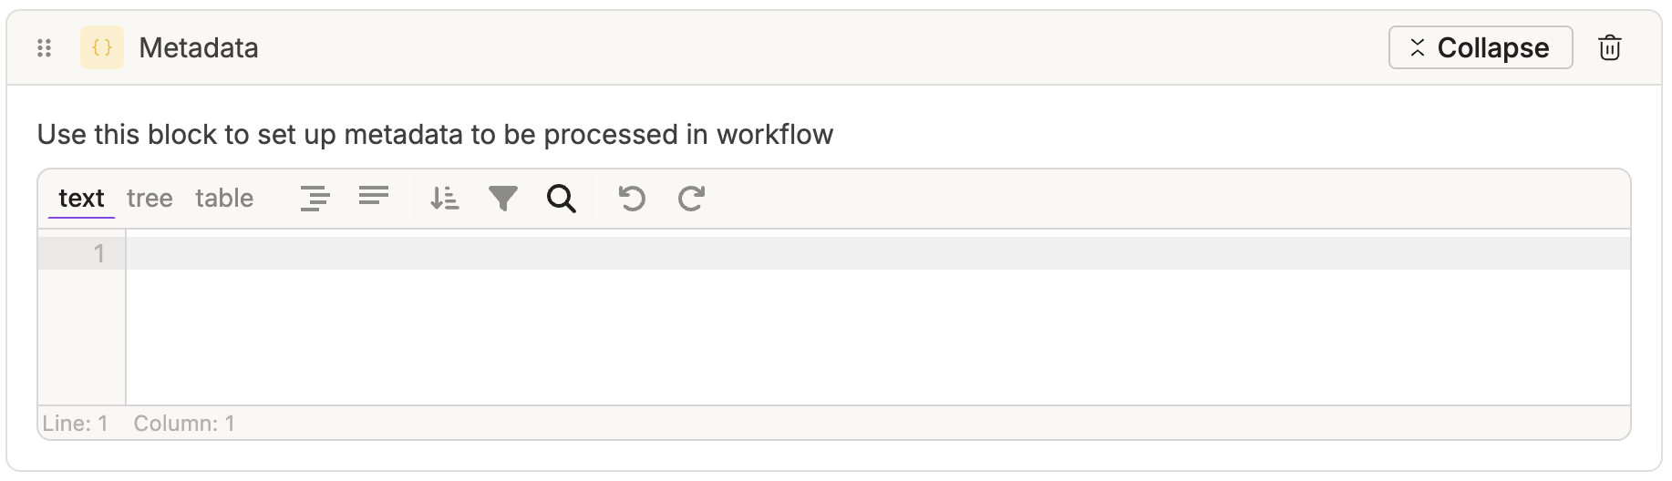Open the filter transform tool
The height and width of the screenshot is (481, 1672).
tap(503, 198)
